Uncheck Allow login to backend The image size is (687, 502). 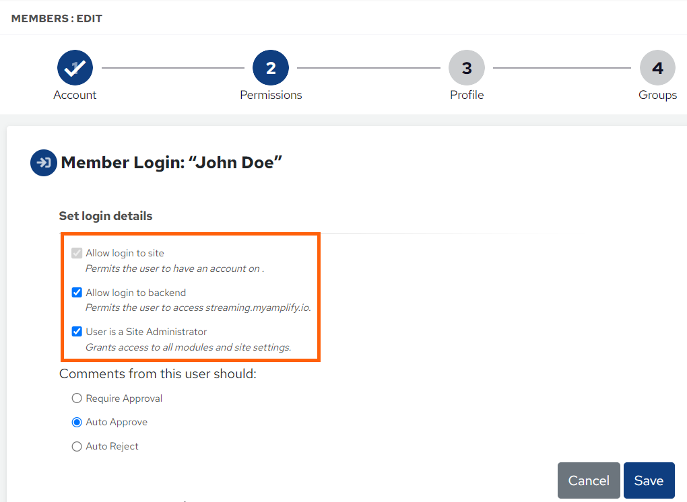click(77, 293)
